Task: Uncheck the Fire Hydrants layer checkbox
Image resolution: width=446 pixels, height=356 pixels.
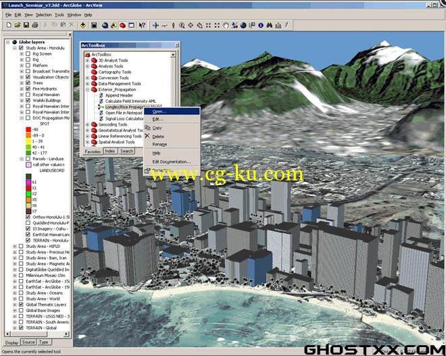Action: click(28, 88)
